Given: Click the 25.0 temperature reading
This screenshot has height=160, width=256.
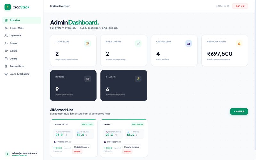Looking at the screenshot, I should [x=59, y=135].
